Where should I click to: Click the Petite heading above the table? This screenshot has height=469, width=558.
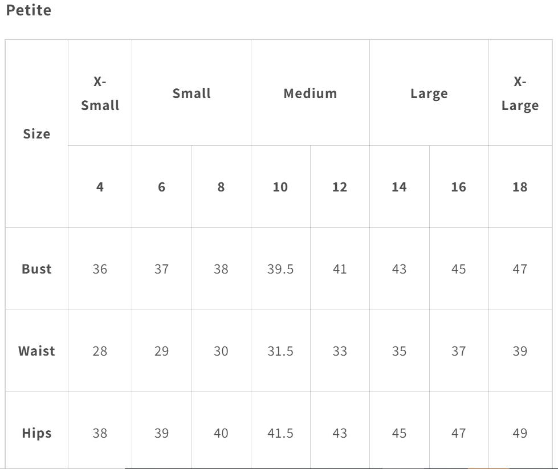pyautogui.click(x=28, y=10)
